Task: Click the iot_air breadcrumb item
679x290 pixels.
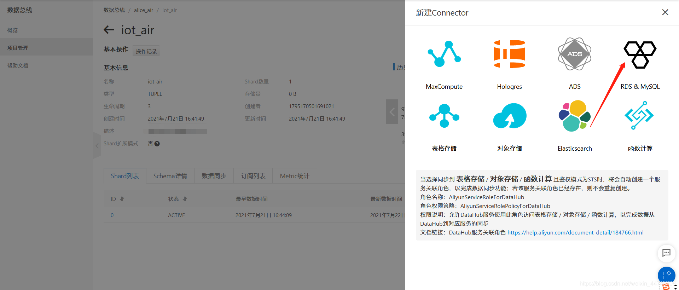Action: 169,10
